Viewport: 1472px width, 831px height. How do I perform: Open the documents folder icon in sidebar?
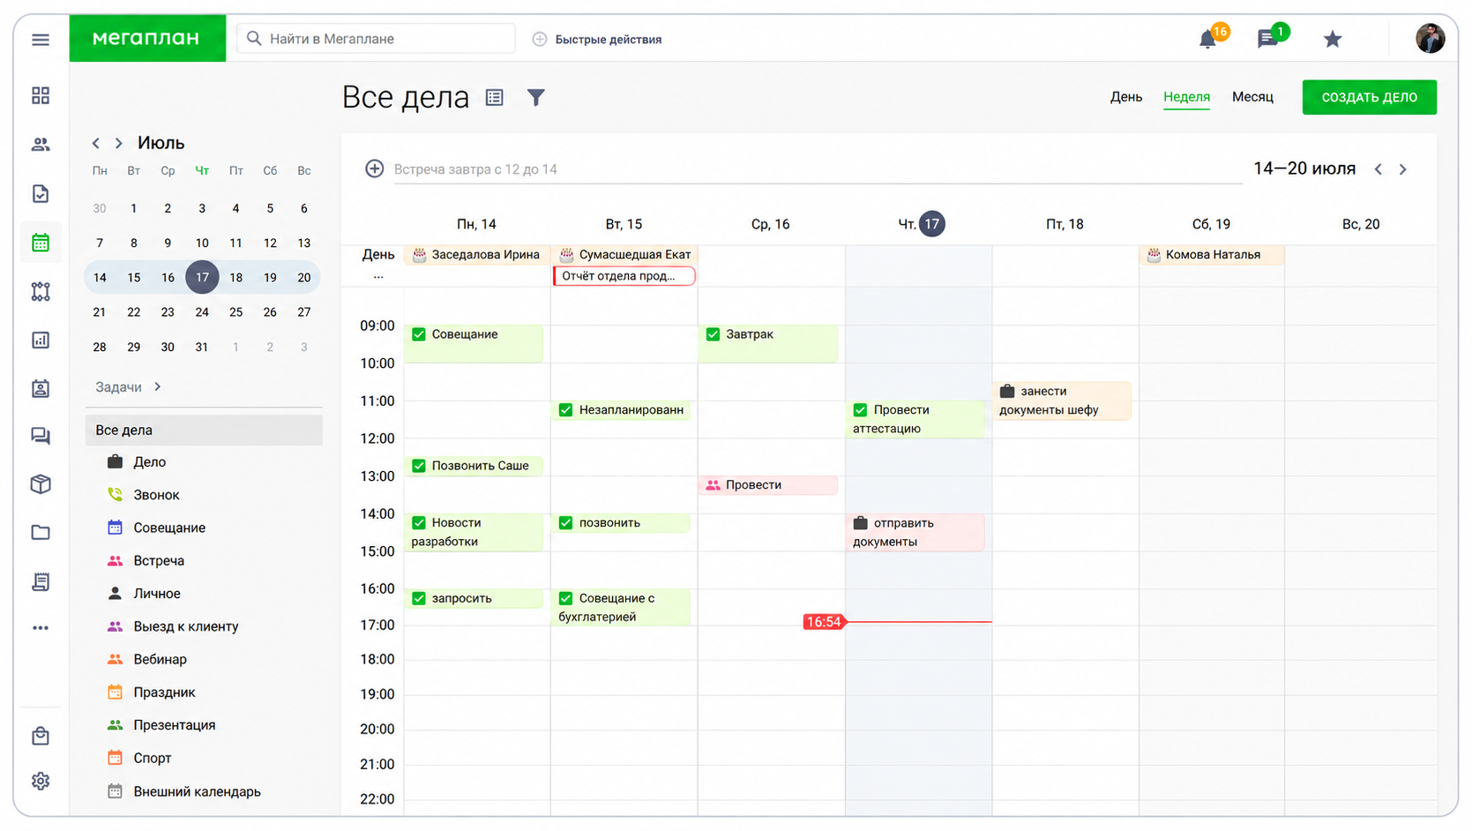(x=41, y=533)
